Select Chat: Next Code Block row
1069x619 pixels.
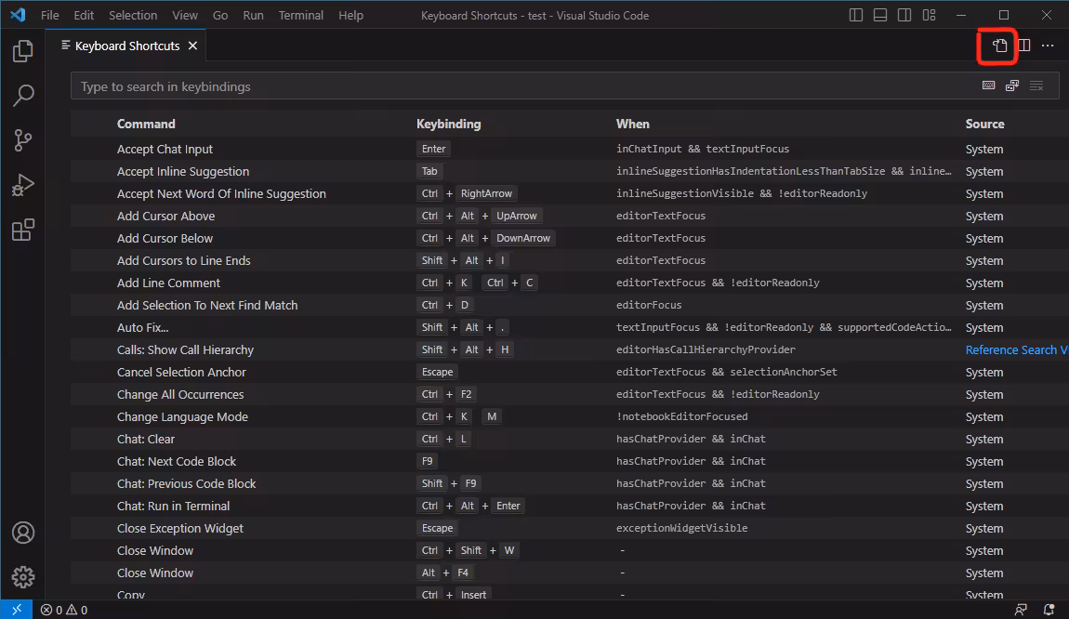point(569,462)
